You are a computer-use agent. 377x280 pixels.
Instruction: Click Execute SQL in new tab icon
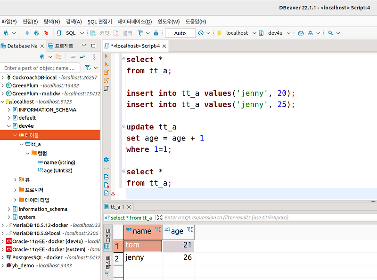pyautogui.click(x=107, y=64)
